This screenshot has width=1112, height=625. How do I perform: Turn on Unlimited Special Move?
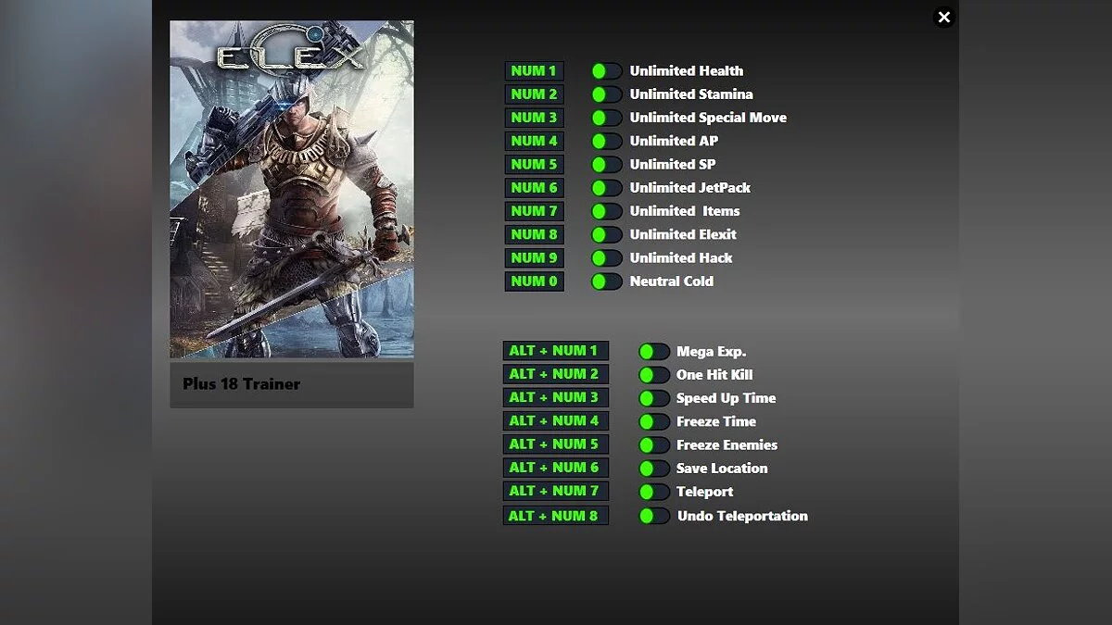606,118
